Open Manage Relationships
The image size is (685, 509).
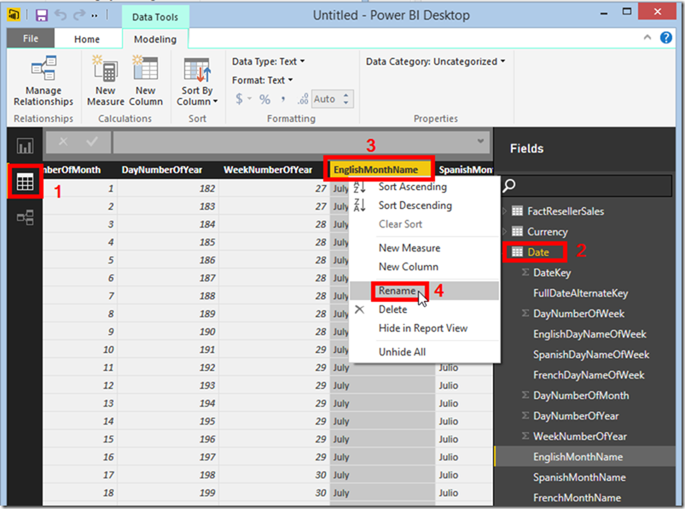coord(44,81)
